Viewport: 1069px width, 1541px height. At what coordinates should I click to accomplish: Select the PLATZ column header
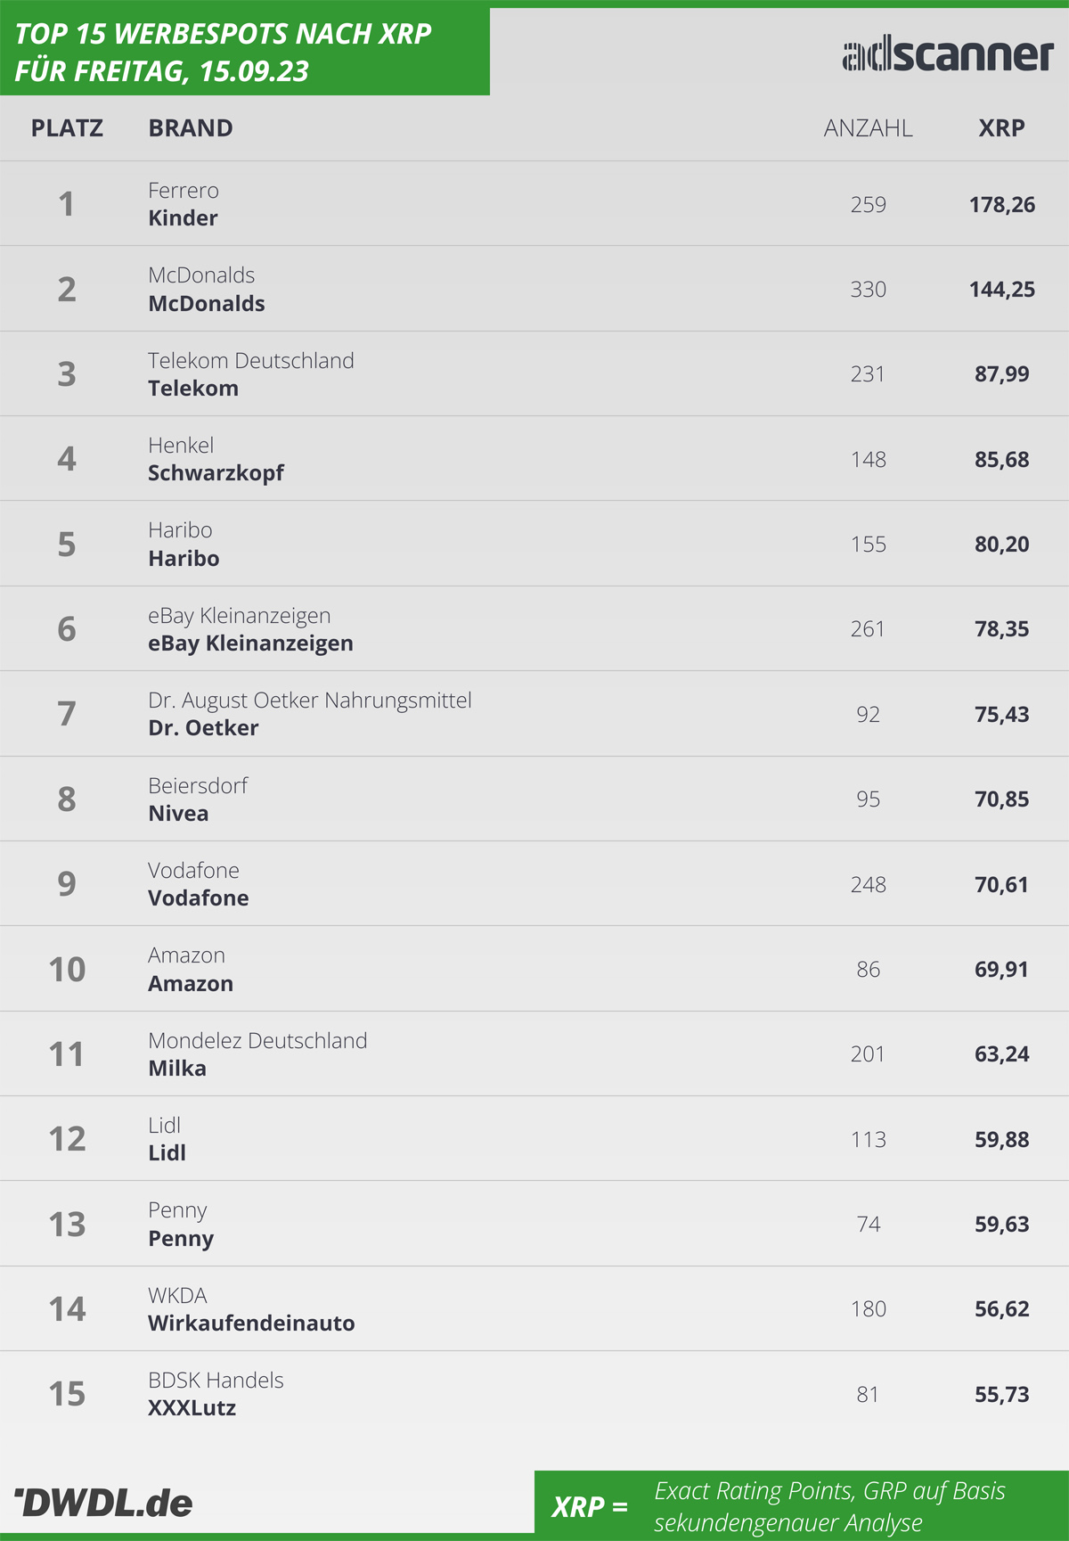[67, 128]
